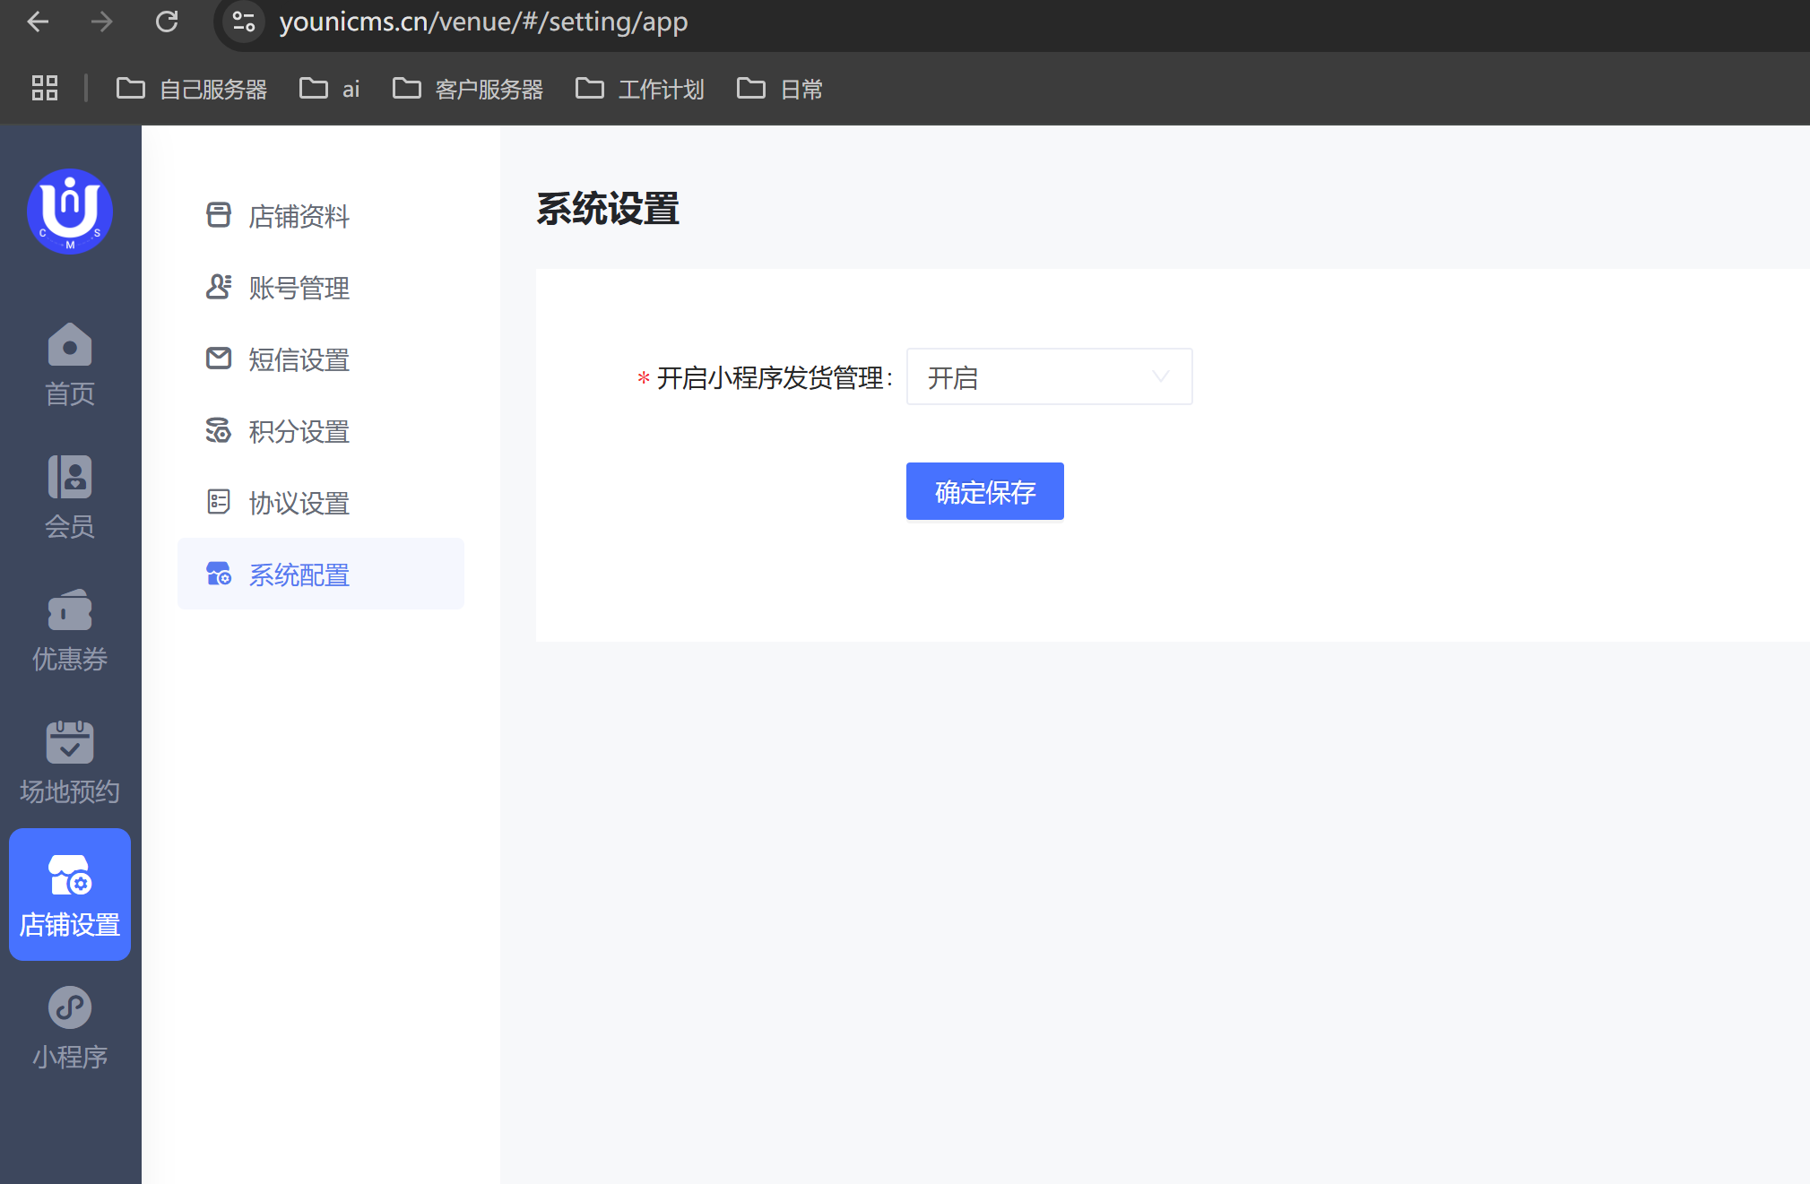
Task: Click the browser forward arrow
Action: [102, 22]
